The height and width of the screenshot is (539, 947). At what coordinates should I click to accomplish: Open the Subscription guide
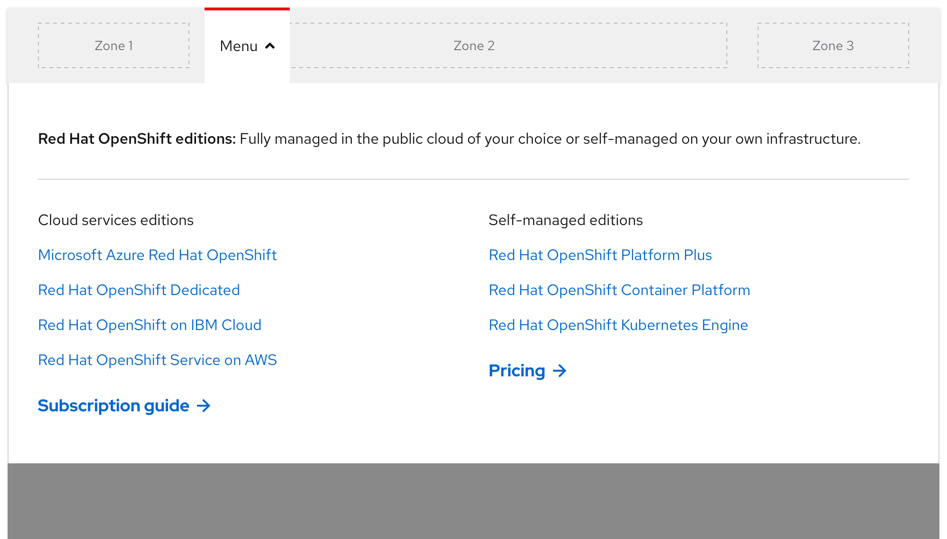click(113, 406)
